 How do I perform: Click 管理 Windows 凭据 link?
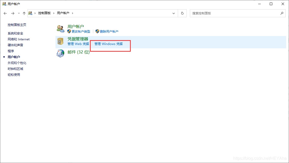coord(109,44)
